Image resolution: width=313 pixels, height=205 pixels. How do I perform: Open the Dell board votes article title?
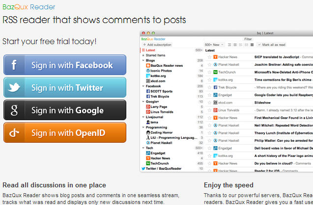point(284,148)
